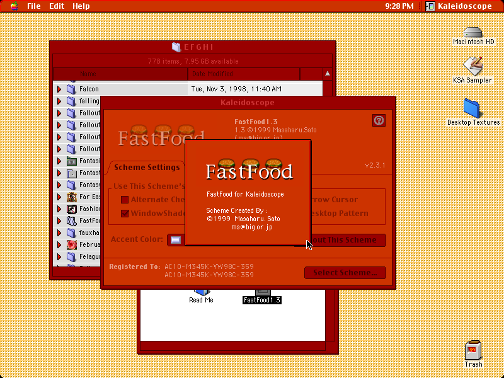Click the question mark help icon in Kaleidoscope
The height and width of the screenshot is (378, 504).
[379, 120]
